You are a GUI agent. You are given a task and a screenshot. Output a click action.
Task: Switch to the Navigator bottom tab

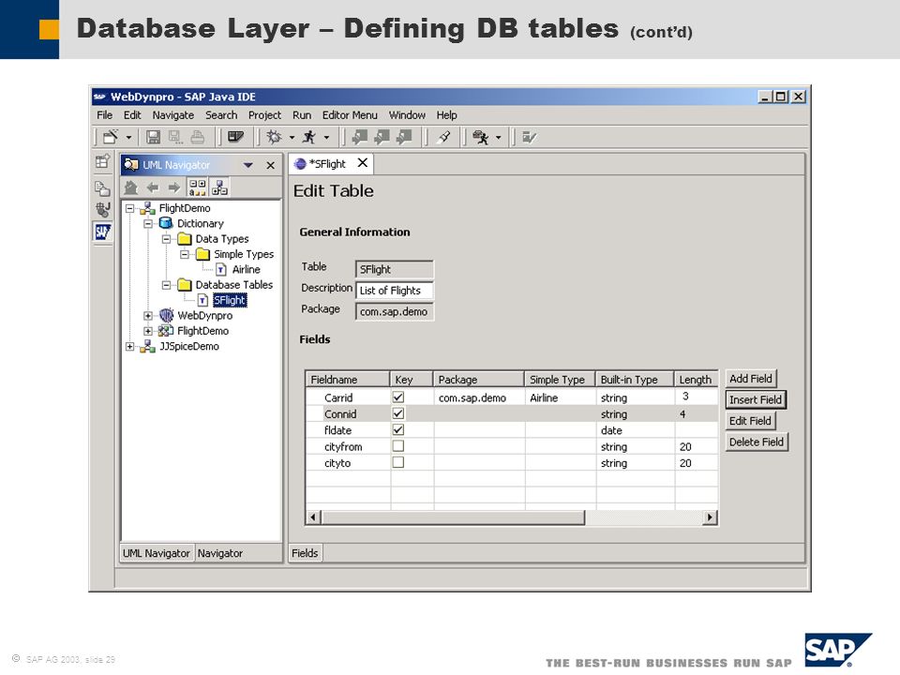click(219, 553)
